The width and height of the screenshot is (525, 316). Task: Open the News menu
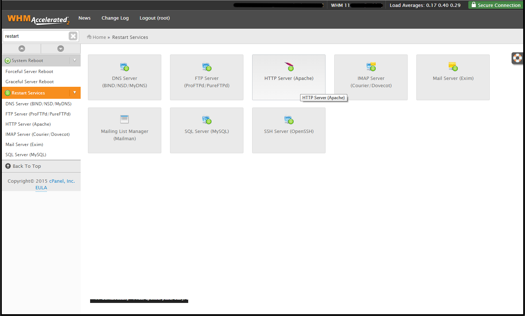pos(85,18)
